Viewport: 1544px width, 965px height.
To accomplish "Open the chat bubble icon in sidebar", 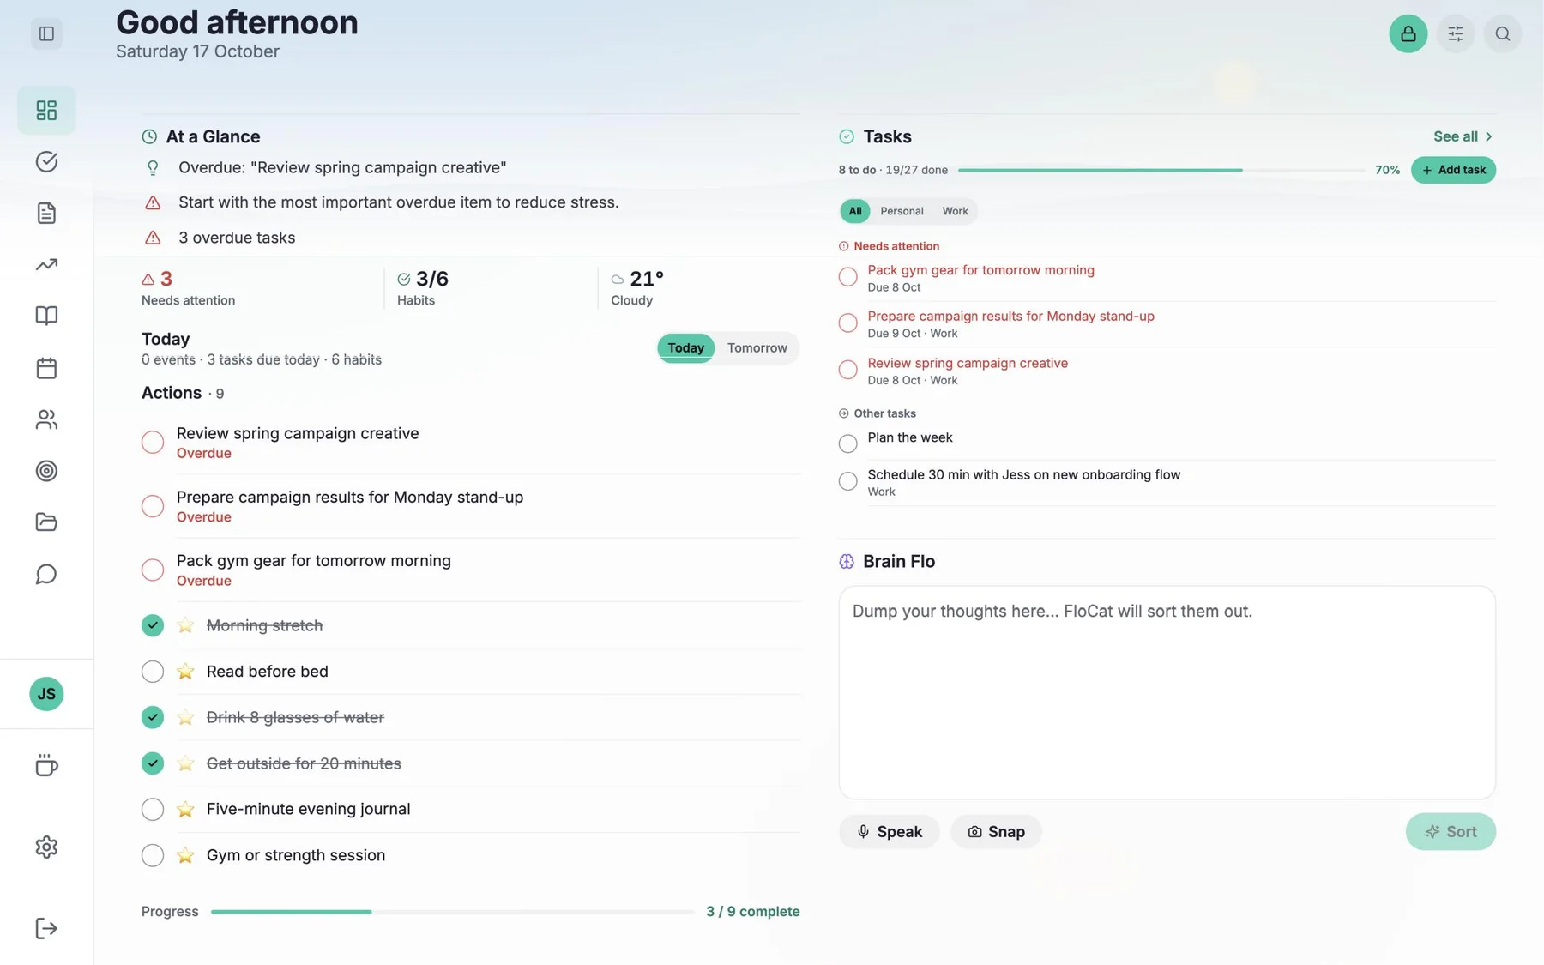I will point(46,574).
